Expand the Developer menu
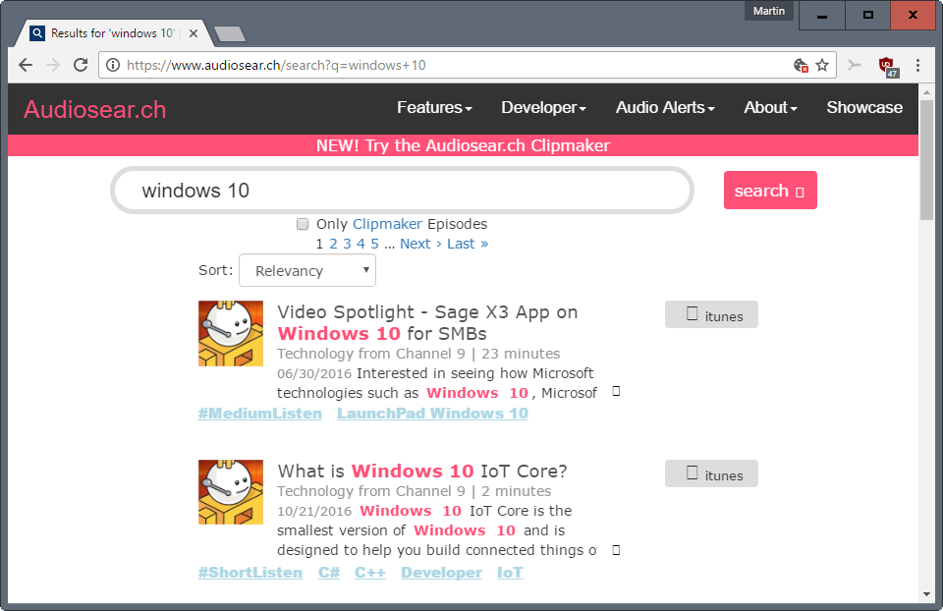Viewport: 943px width, 611px height. pyautogui.click(x=543, y=108)
